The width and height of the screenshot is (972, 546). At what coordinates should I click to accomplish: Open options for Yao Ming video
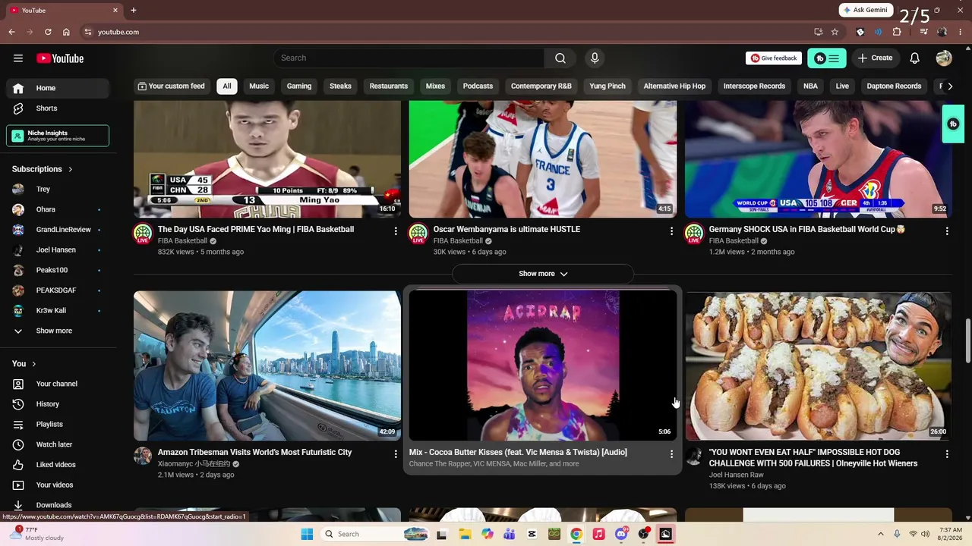(396, 231)
